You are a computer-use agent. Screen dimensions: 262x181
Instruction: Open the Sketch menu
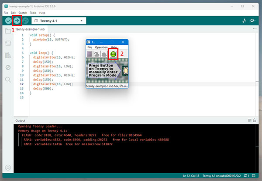pos(23,13)
